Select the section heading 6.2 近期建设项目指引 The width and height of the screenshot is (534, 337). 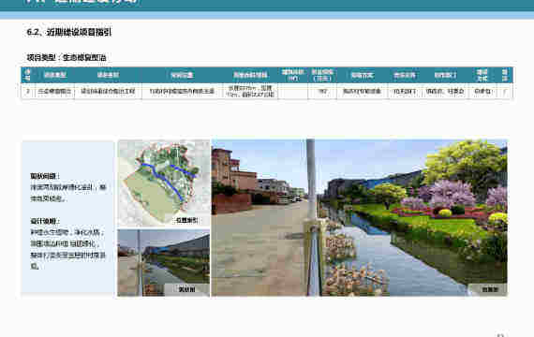(x=68, y=32)
